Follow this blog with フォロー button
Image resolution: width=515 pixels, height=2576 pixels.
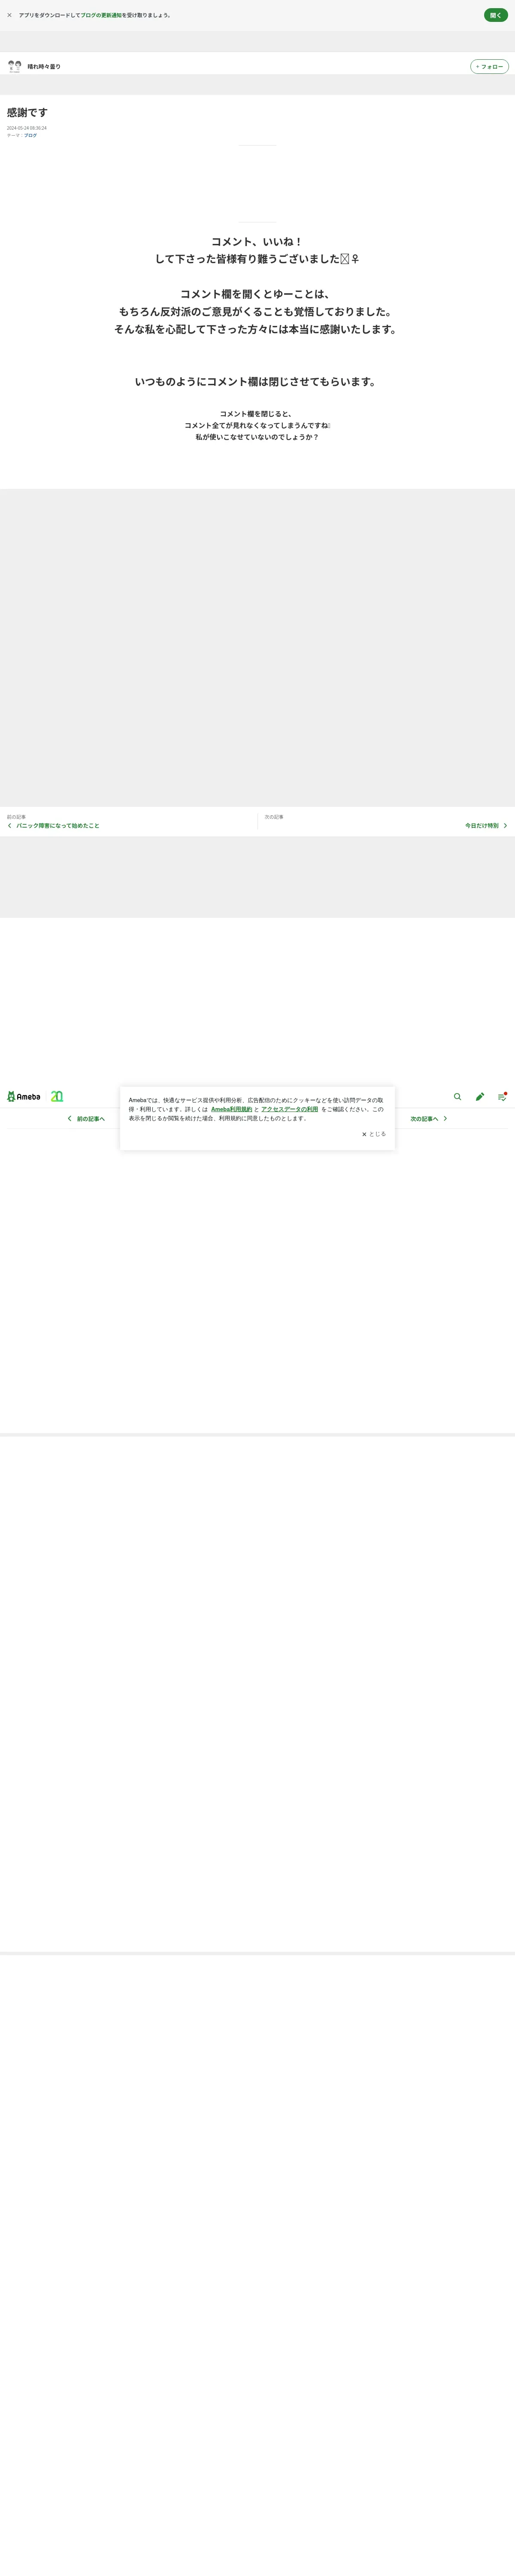pyautogui.click(x=489, y=67)
